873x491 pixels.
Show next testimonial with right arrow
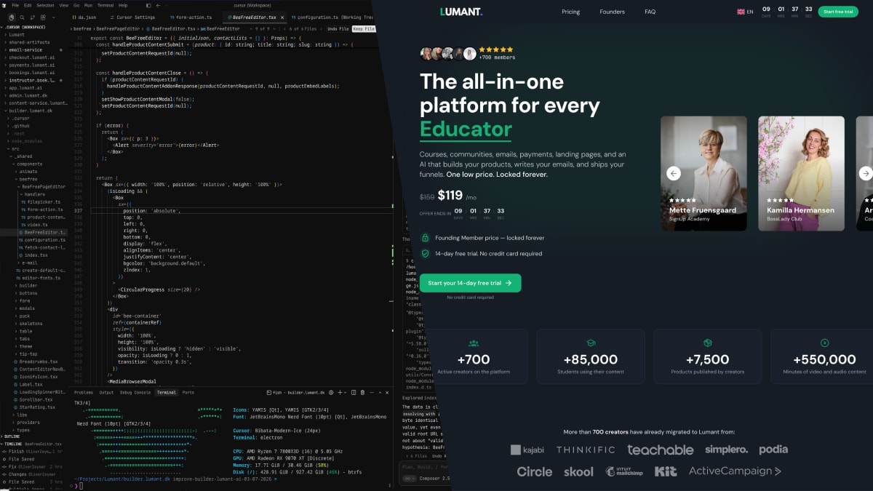coord(865,173)
